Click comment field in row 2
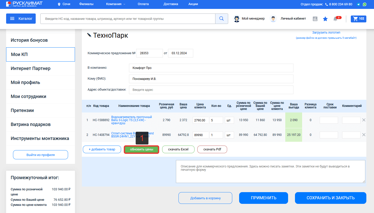The height and width of the screenshot is (213, 374). [351, 135]
